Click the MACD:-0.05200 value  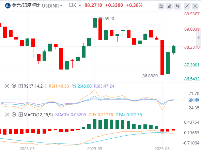[x=71, y=114]
